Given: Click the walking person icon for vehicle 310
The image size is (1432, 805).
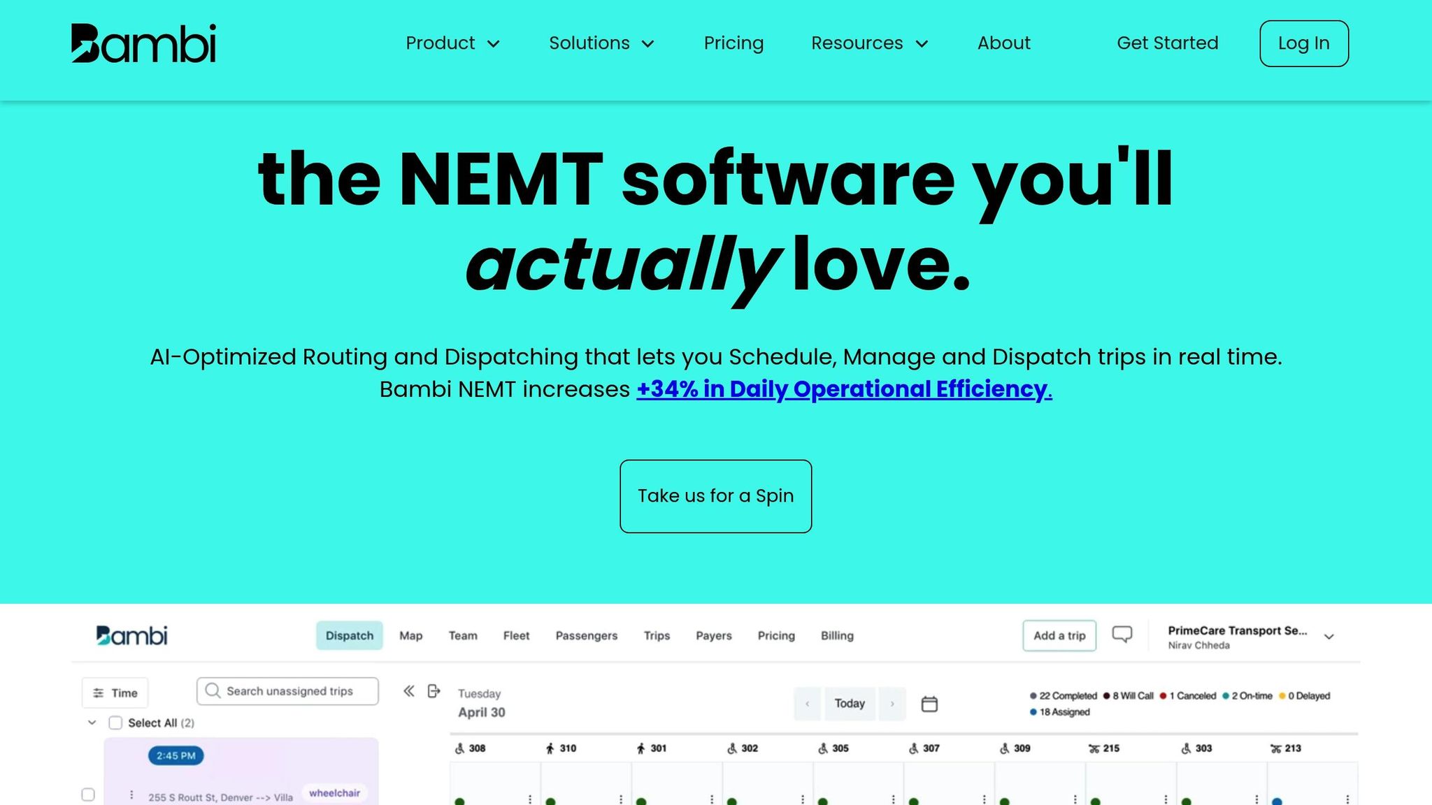Looking at the screenshot, I should click(x=550, y=748).
